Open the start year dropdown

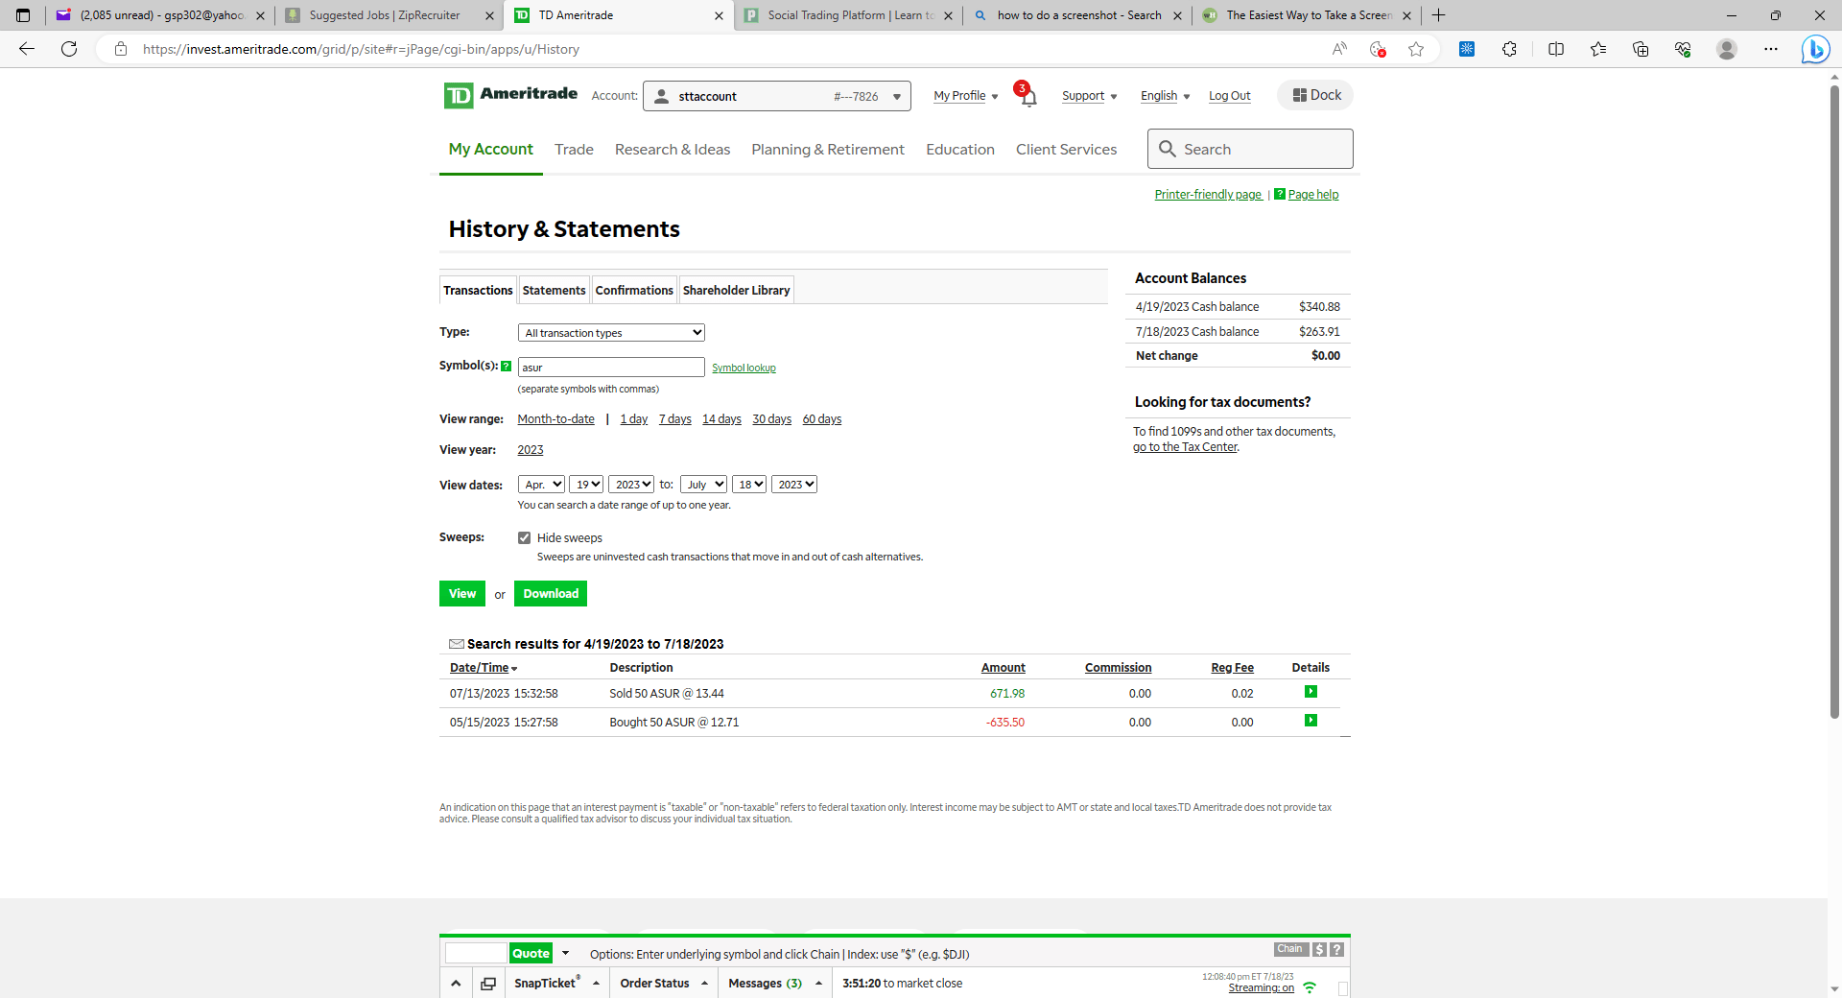point(631,485)
